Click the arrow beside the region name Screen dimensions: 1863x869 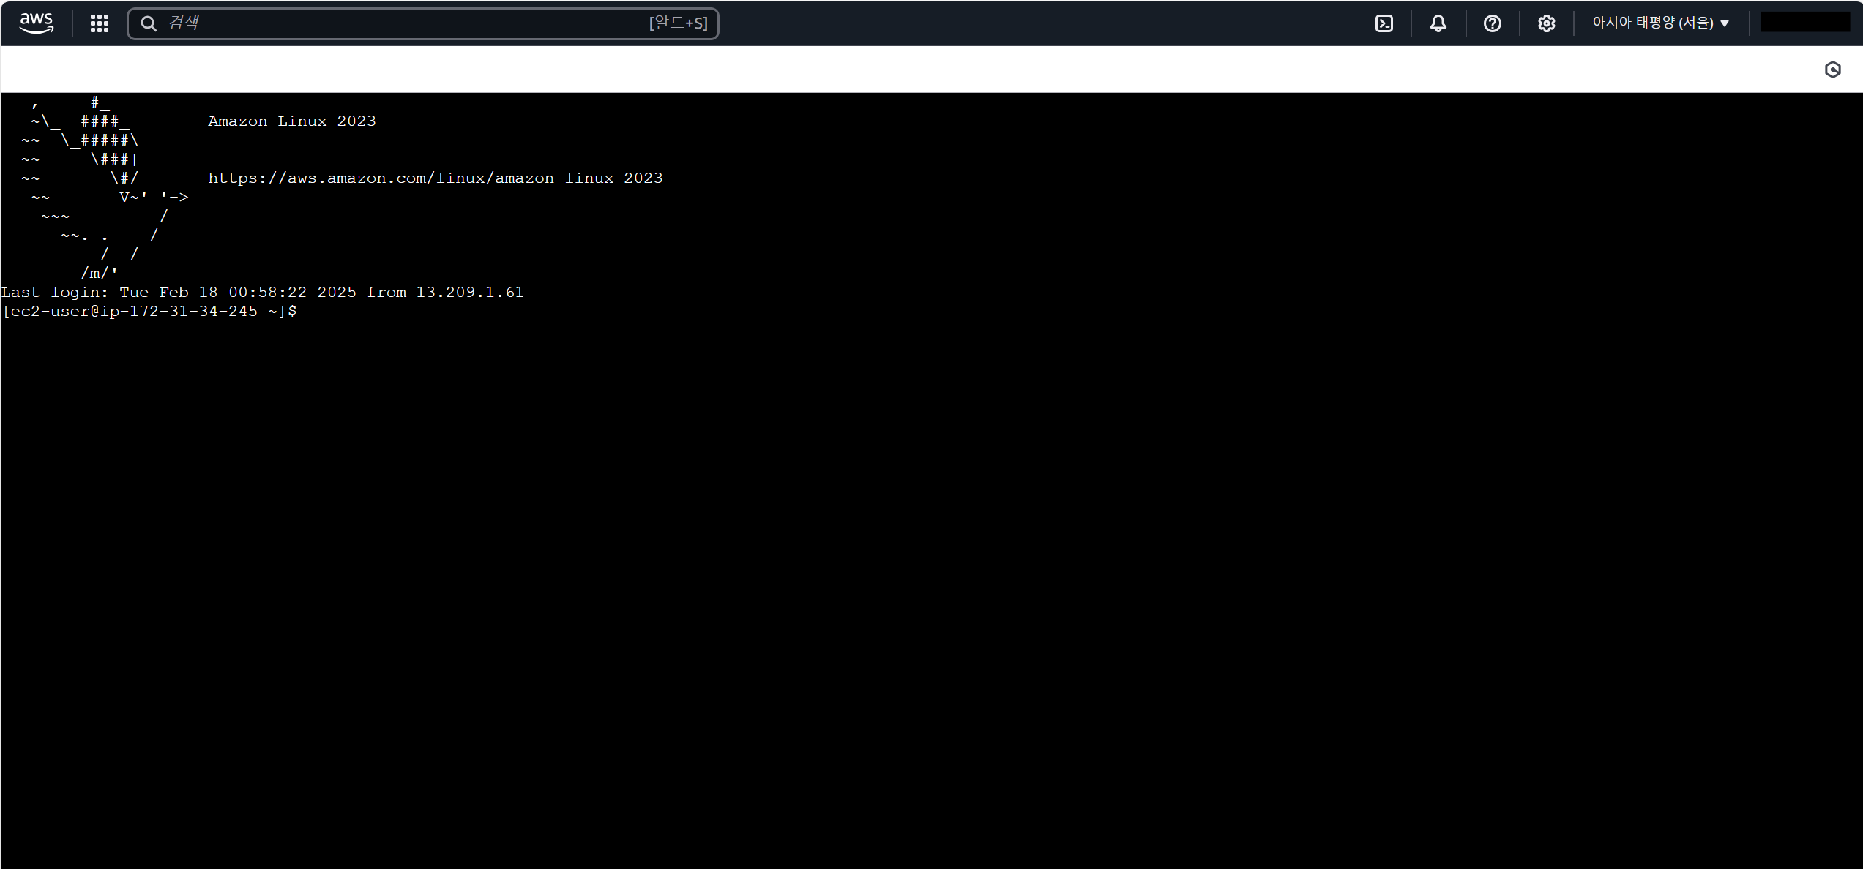(x=1725, y=23)
